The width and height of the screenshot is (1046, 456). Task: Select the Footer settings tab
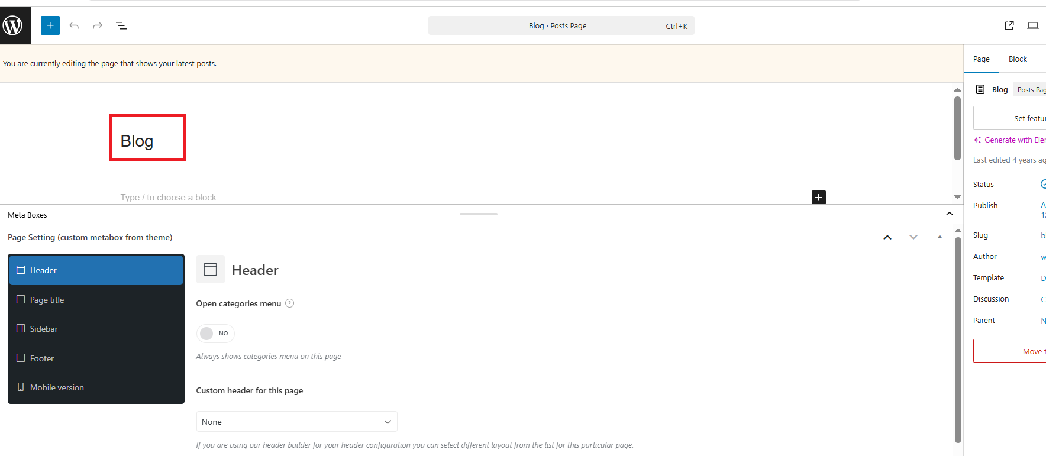click(96, 358)
